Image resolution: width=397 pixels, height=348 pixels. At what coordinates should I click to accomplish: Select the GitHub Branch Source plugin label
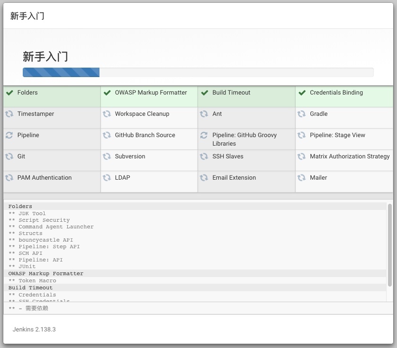click(x=145, y=135)
